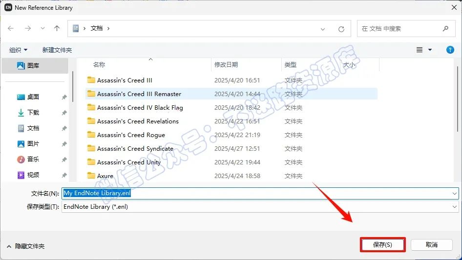Image resolution: width=462 pixels, height=260 pixels.
Task: Select Assassin's Creed Rogue folder
Action: [131, 135]
